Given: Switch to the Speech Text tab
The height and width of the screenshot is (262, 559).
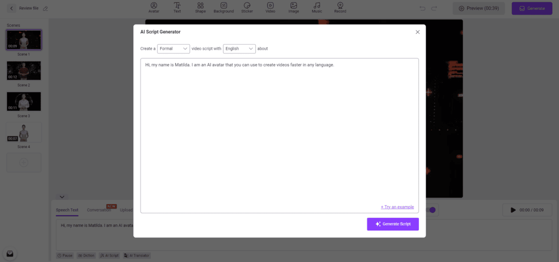Looking at the screenshot, I should click(x=67, y=210).
